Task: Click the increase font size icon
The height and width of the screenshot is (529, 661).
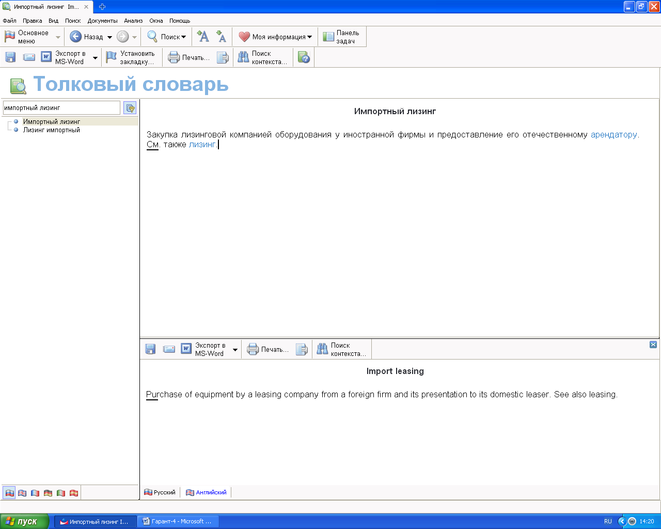Action: pyautogui.click(x=203, y=37)
